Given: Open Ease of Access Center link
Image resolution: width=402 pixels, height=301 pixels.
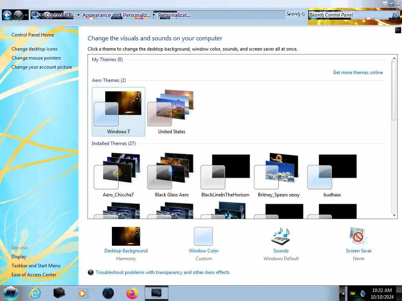Looking at the screenshot, I should [x=34, y=275].
